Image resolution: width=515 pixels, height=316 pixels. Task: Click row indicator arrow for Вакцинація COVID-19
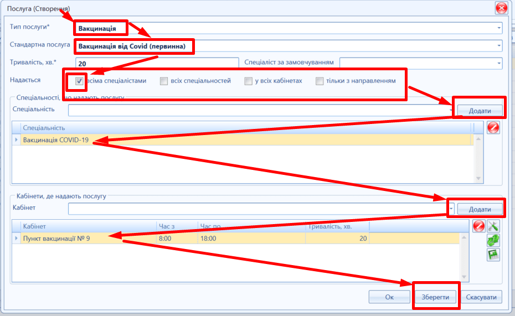pos(16,140)
